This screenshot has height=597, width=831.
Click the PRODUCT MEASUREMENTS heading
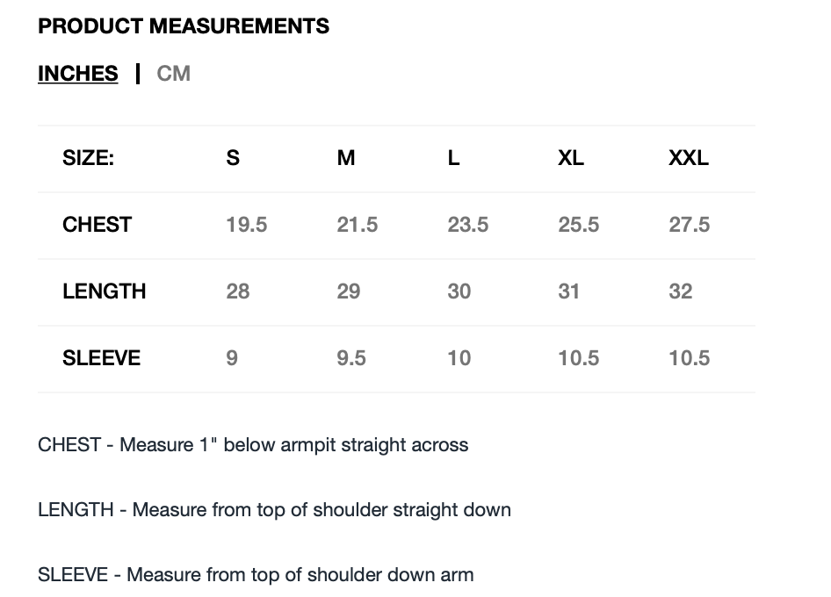click(x=184, y=26)
